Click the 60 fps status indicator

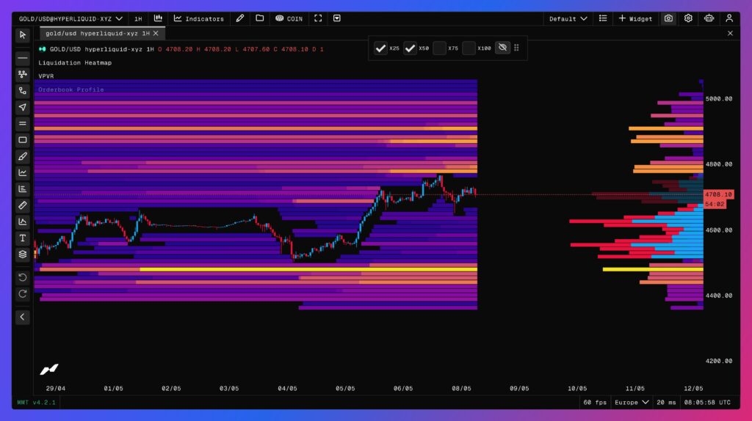pyautogui.click(x=595, y=403)
